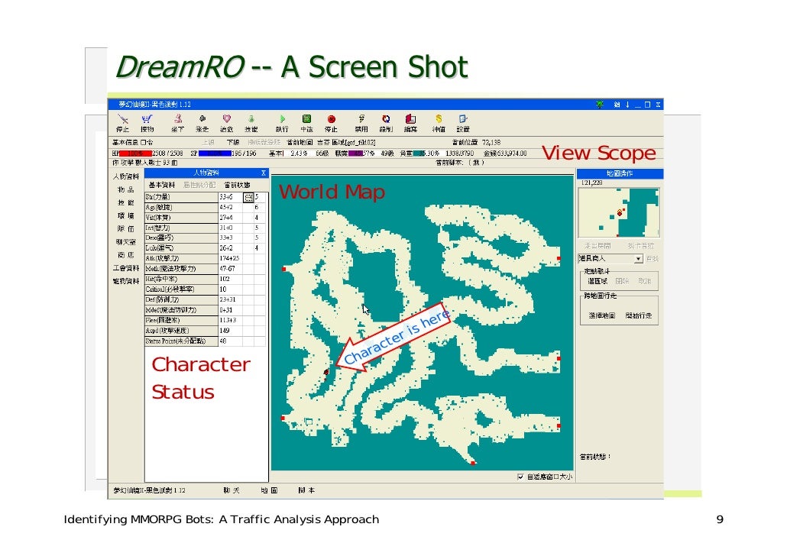Open the 物品 (items) sidebar item
The image size is (787, 556).
[x=126, y=189]
